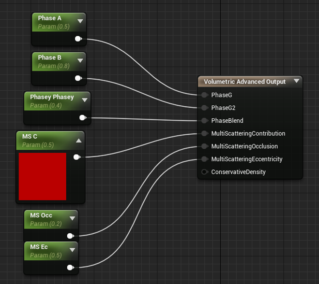319x284 pixels.
Task: Select the Phase A node title
Action: tap(50, 18)
